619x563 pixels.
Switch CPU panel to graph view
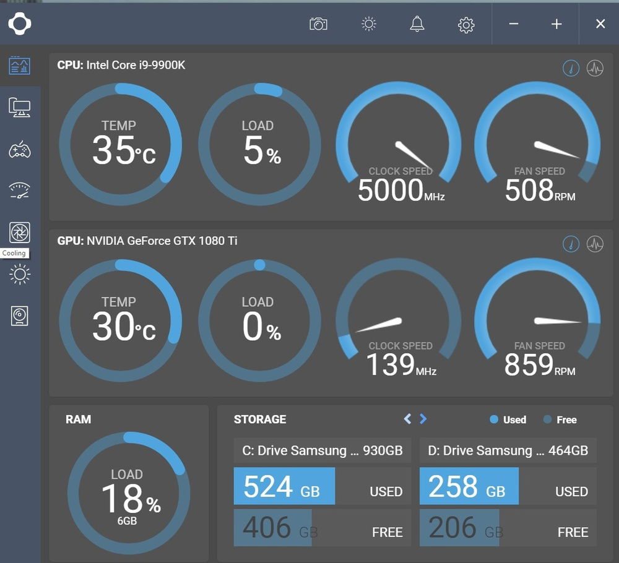click(x=595, y=68)
